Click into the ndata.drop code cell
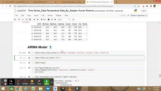The image size is (161, 91). pos(87,53)
